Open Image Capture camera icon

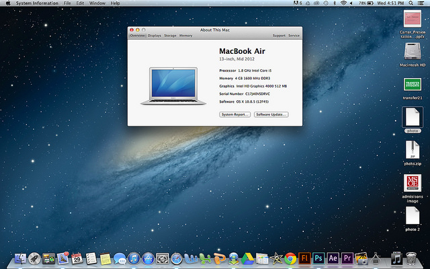tap(361, 258)
